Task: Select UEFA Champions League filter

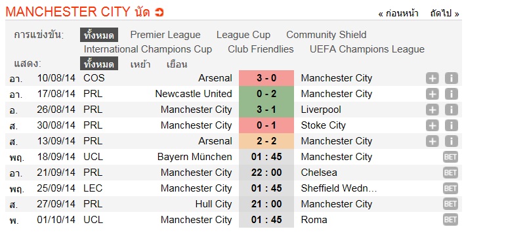Action: tap(367, 49)
